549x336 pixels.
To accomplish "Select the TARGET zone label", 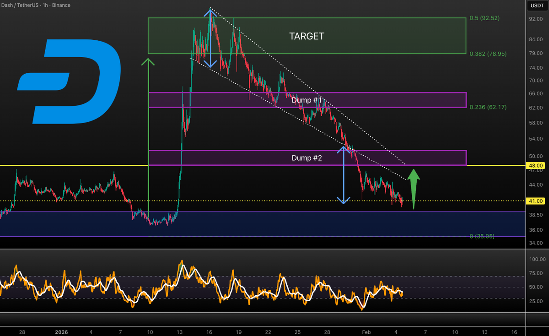I will tap(307, 36).
